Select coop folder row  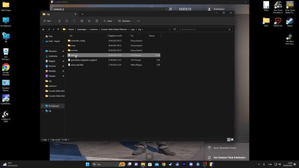coord(114,46)
